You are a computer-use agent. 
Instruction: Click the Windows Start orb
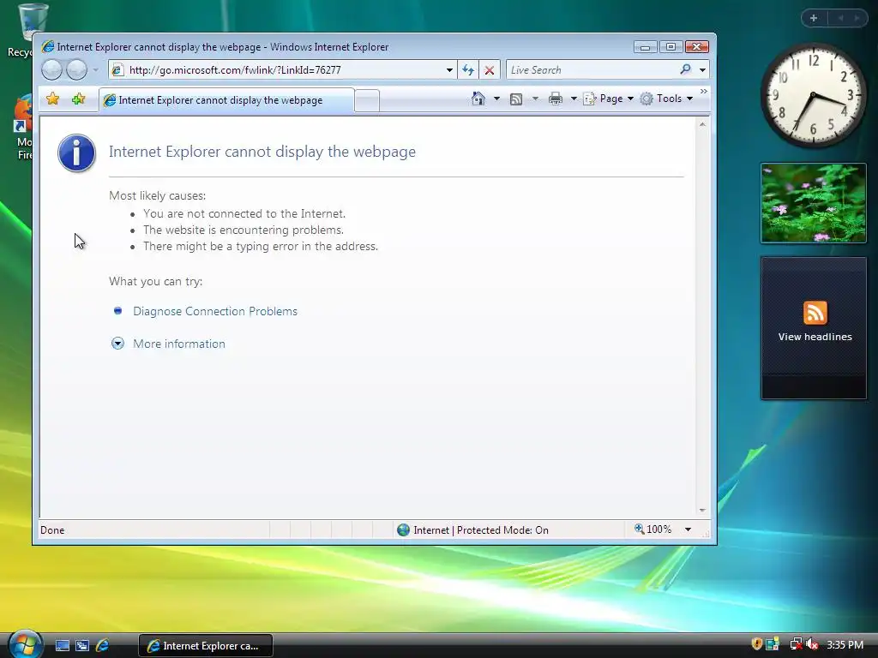point(26,644)
